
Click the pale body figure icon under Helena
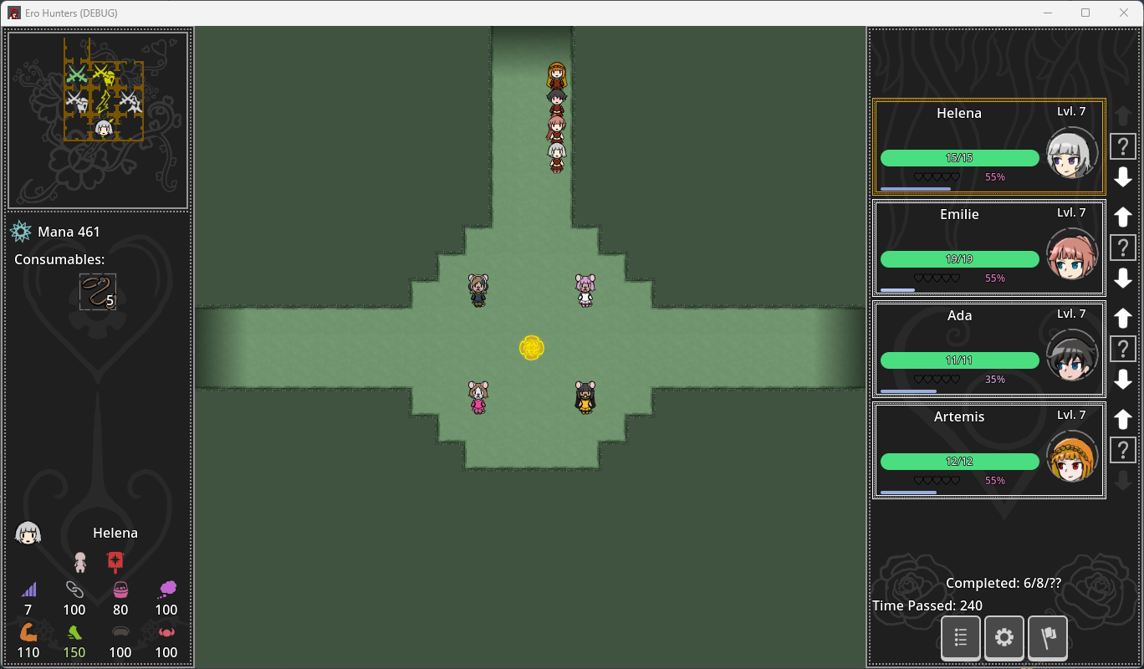(80, 561)
